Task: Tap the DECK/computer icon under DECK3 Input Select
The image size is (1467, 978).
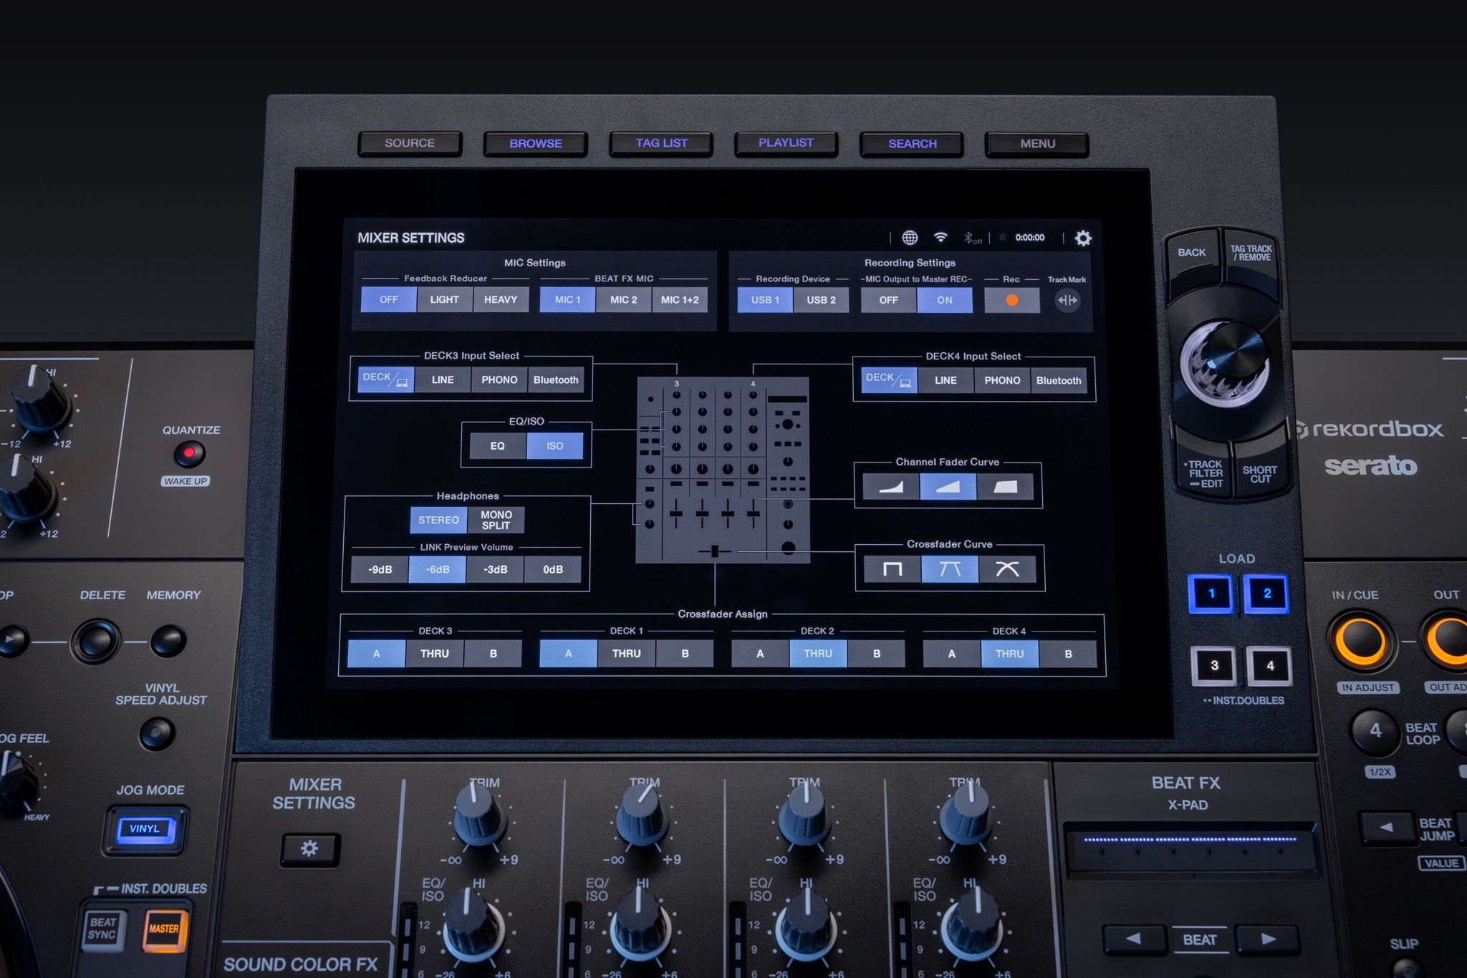Action: [x=385, y=379]
